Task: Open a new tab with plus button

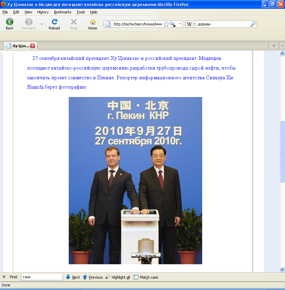Action: click(x=274, y=46)
